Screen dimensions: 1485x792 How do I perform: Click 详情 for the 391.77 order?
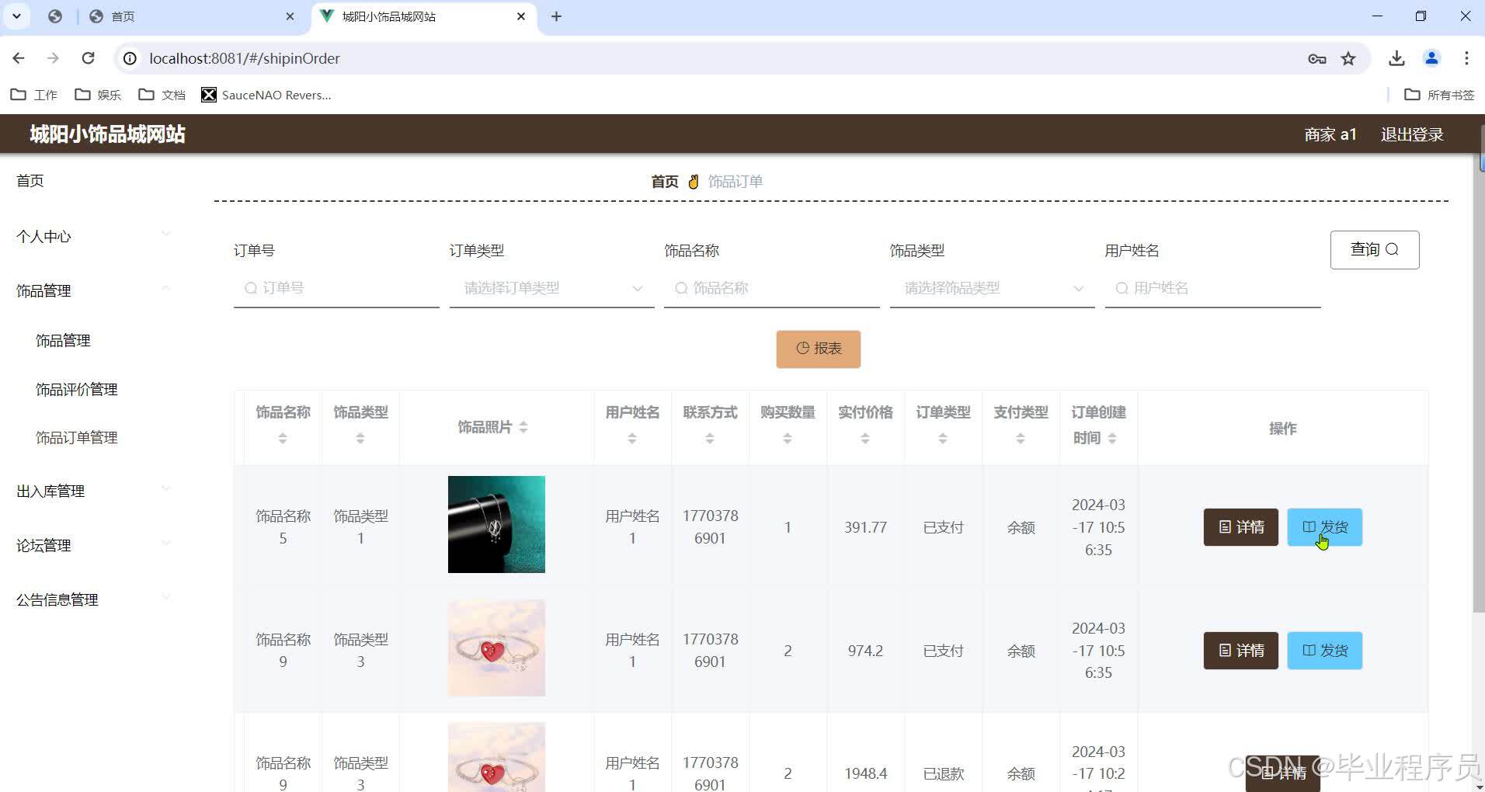1240,527
